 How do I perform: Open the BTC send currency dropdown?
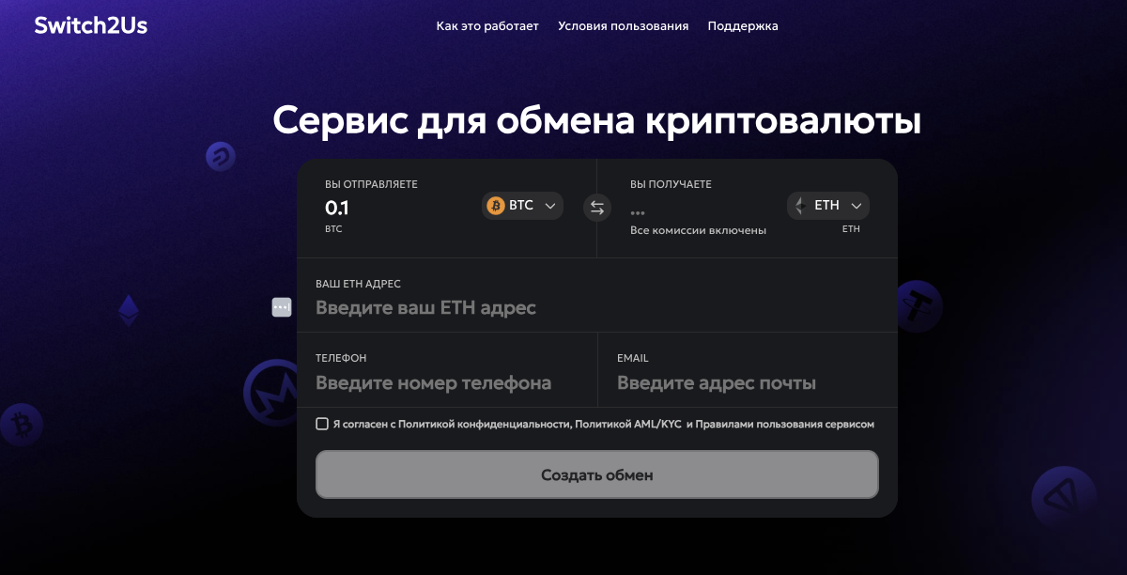(523, 206)
